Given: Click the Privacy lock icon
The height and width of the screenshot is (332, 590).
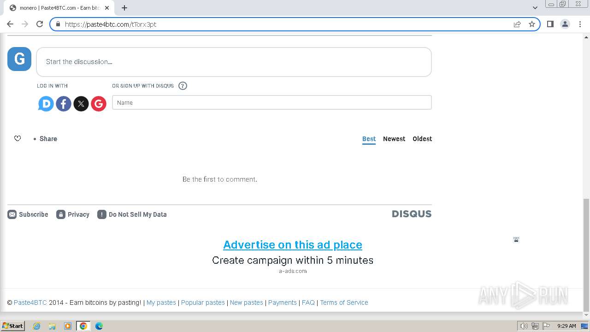Looking at the screenshot, I should point(61,214).
